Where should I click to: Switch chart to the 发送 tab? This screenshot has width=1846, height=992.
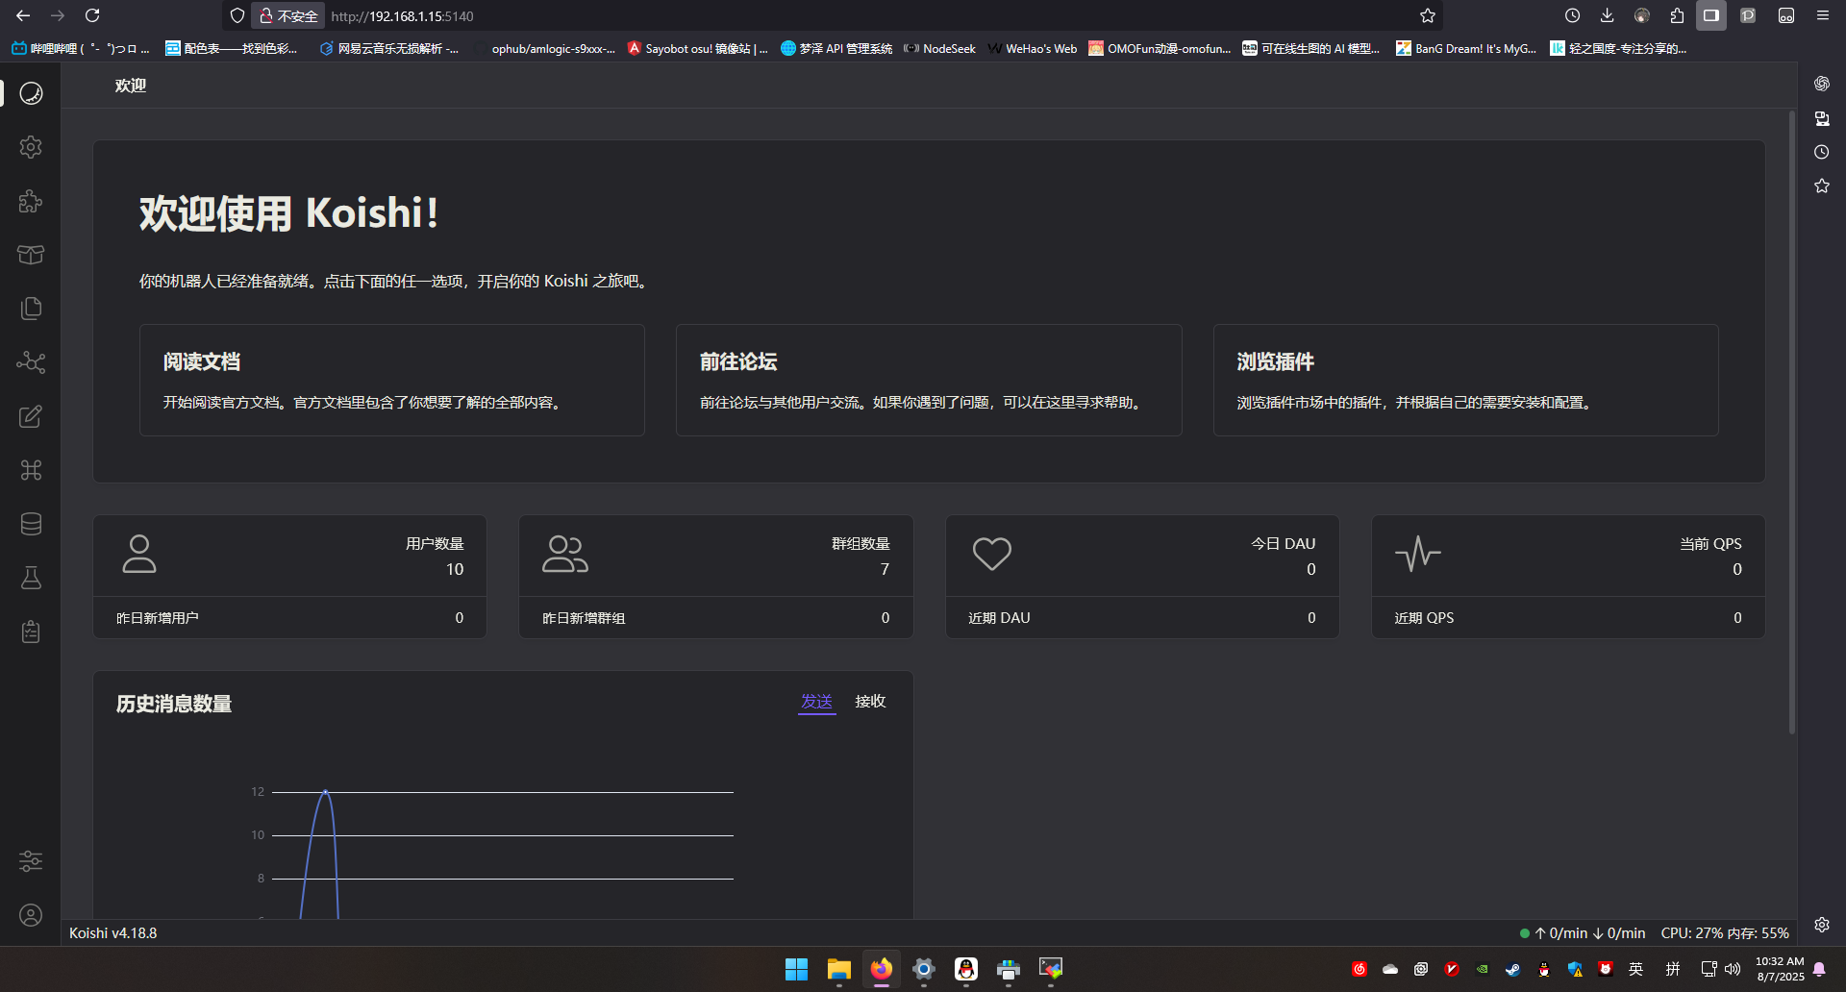point(817,702)
